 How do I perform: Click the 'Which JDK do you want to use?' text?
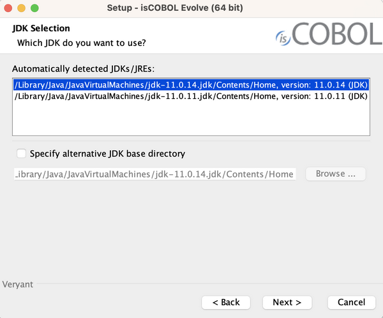(x=82, y=43)
